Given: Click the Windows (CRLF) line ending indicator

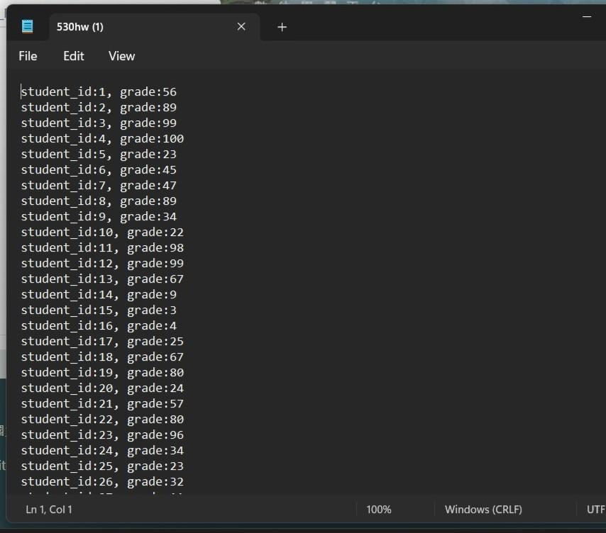Looking at the screenshot, I should pos(483,509).
